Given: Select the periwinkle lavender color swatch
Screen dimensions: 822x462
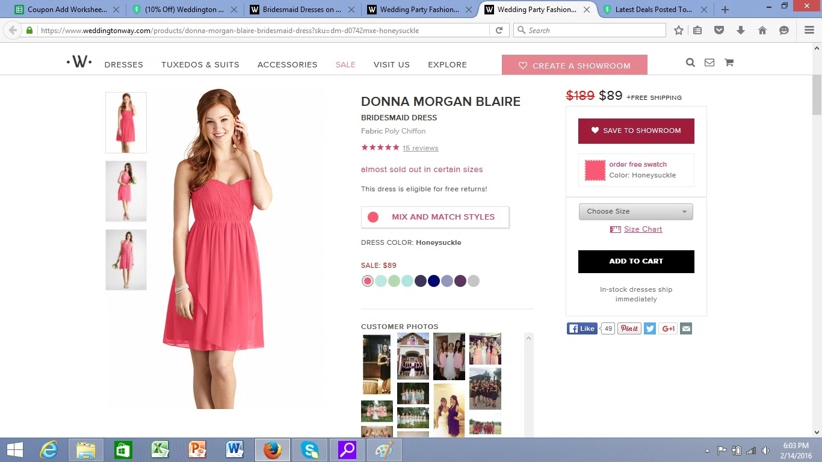Looking at the screenshot, I should [x=447, y=281].
